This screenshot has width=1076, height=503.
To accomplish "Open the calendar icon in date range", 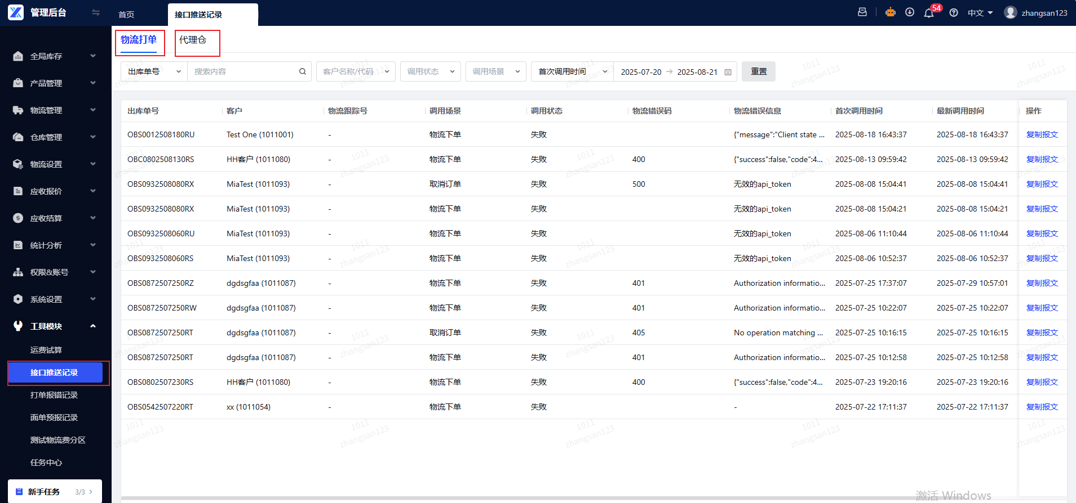I will (728, 72).
